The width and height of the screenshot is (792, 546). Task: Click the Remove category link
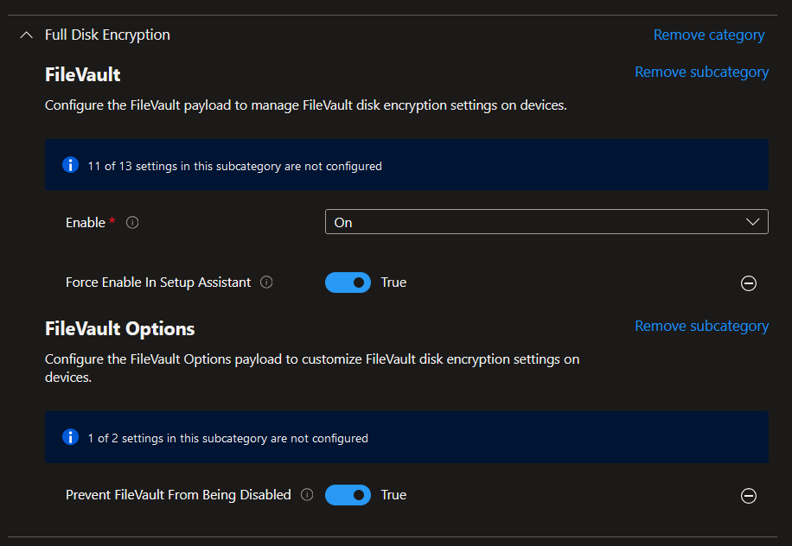click(x=708, y=35)
